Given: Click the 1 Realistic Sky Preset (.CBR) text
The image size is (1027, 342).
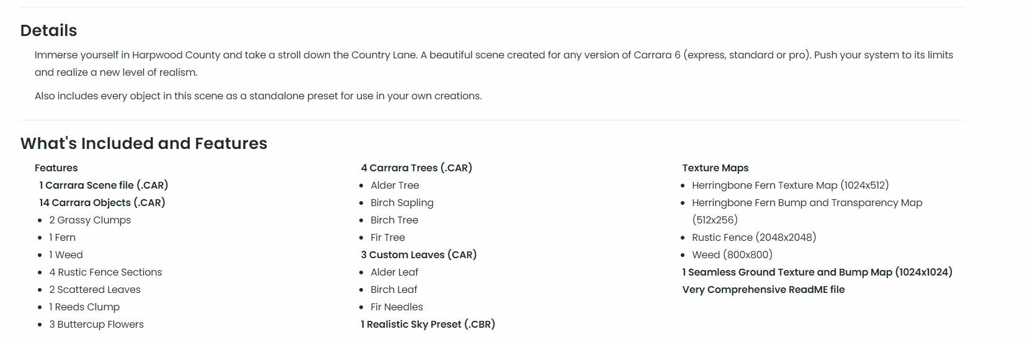Looking at the screenshot, I should 428,325.
